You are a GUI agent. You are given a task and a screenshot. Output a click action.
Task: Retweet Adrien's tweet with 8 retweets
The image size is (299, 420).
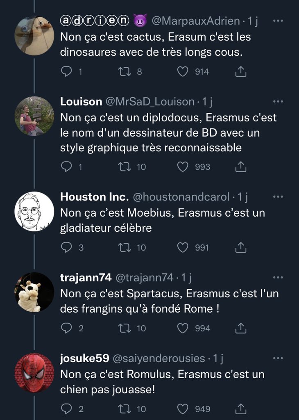[x=123, y=72]
